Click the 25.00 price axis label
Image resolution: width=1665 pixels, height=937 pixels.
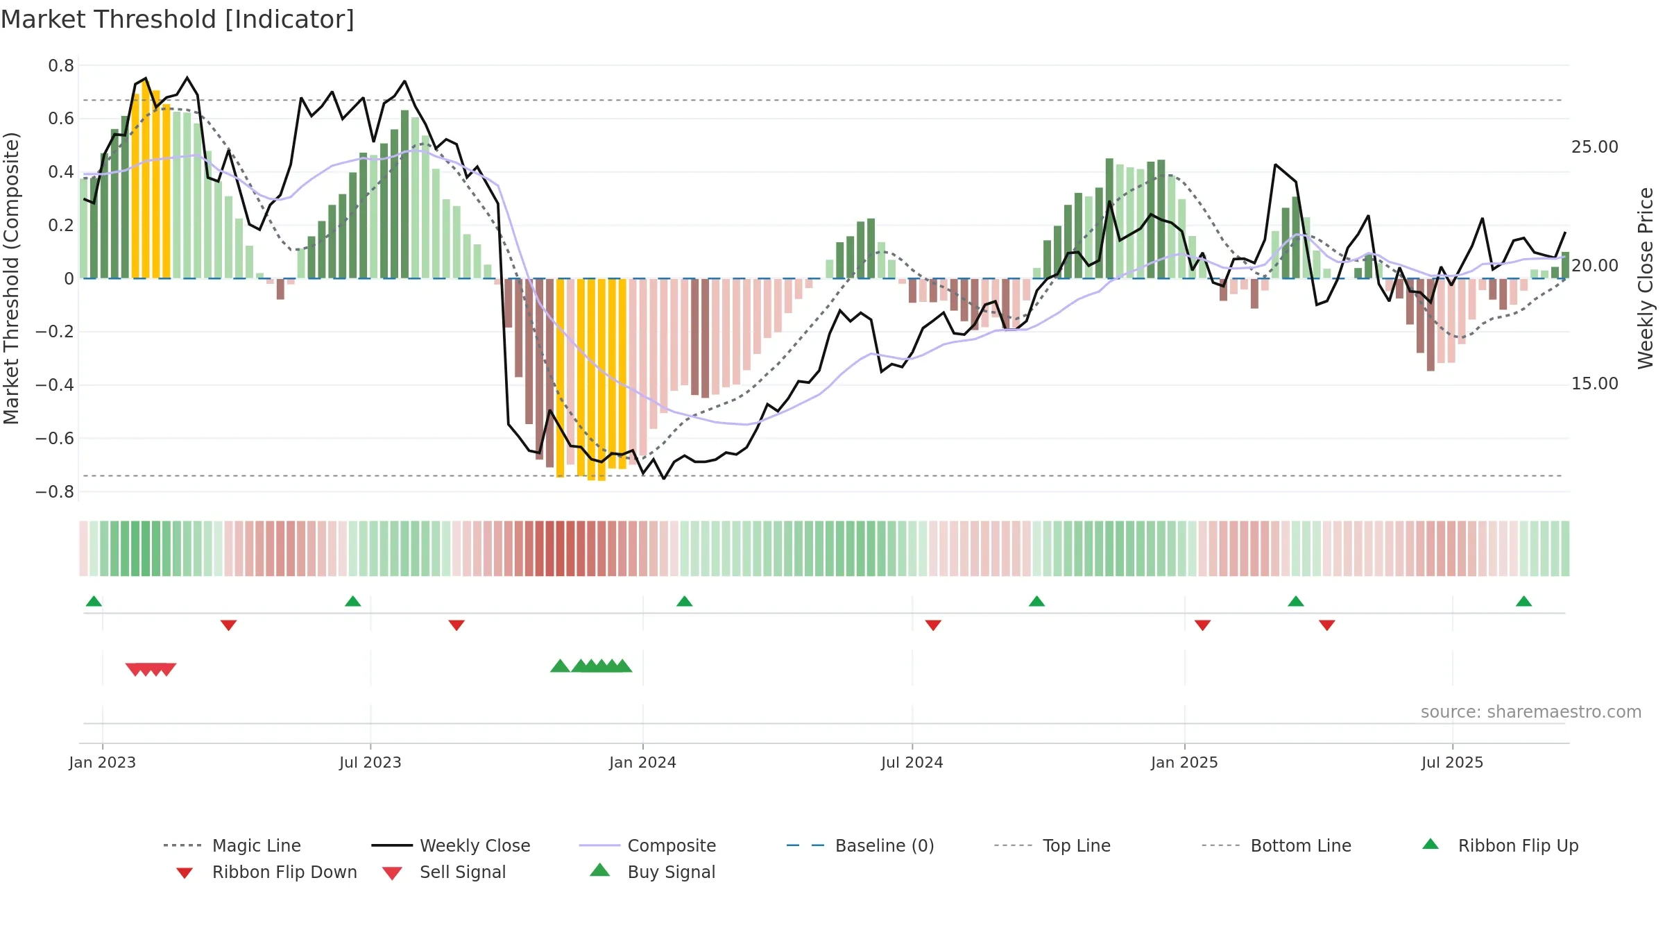[x=1595, y=147]
